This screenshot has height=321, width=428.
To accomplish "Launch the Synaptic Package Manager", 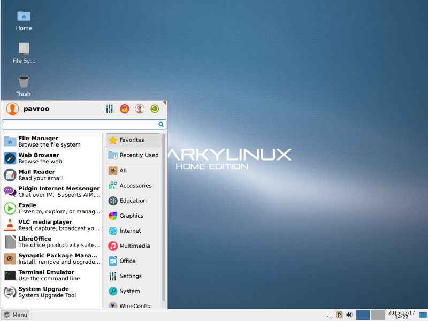I will [x=52, y=258].
